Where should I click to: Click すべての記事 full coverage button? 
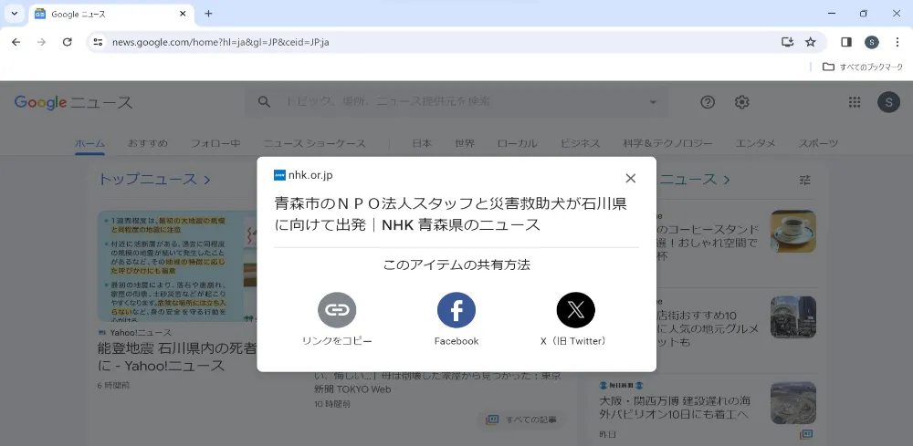(522, 420)
